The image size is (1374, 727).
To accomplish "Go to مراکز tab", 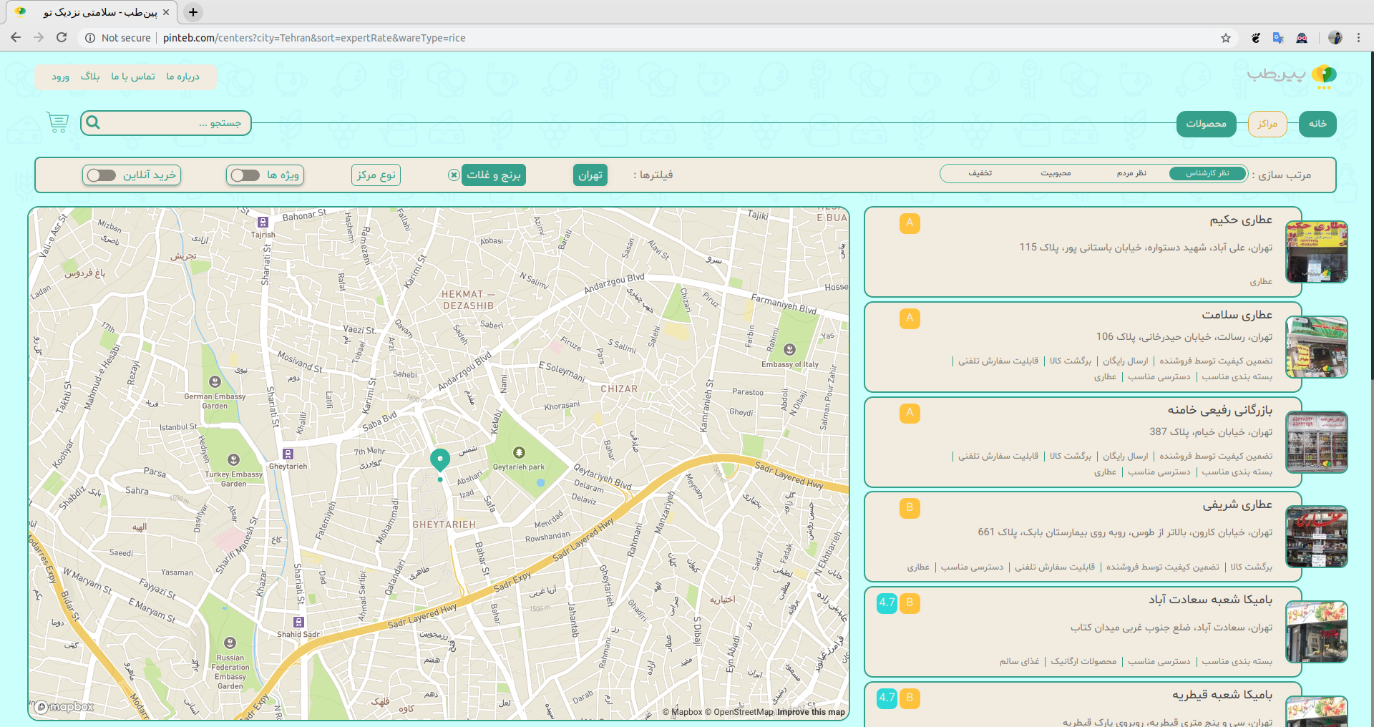I will click(1267, 124).
